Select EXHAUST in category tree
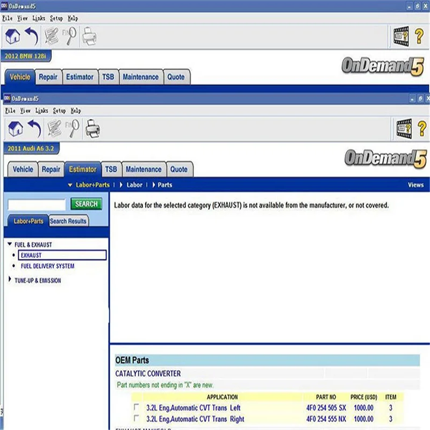The image size is (430, 430). point(62,255)
